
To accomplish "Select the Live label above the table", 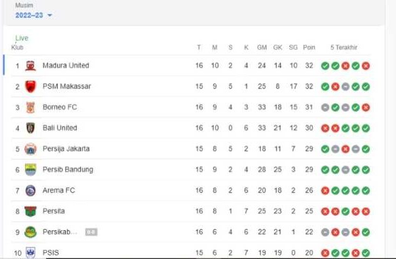I will (x=22, y=38).
